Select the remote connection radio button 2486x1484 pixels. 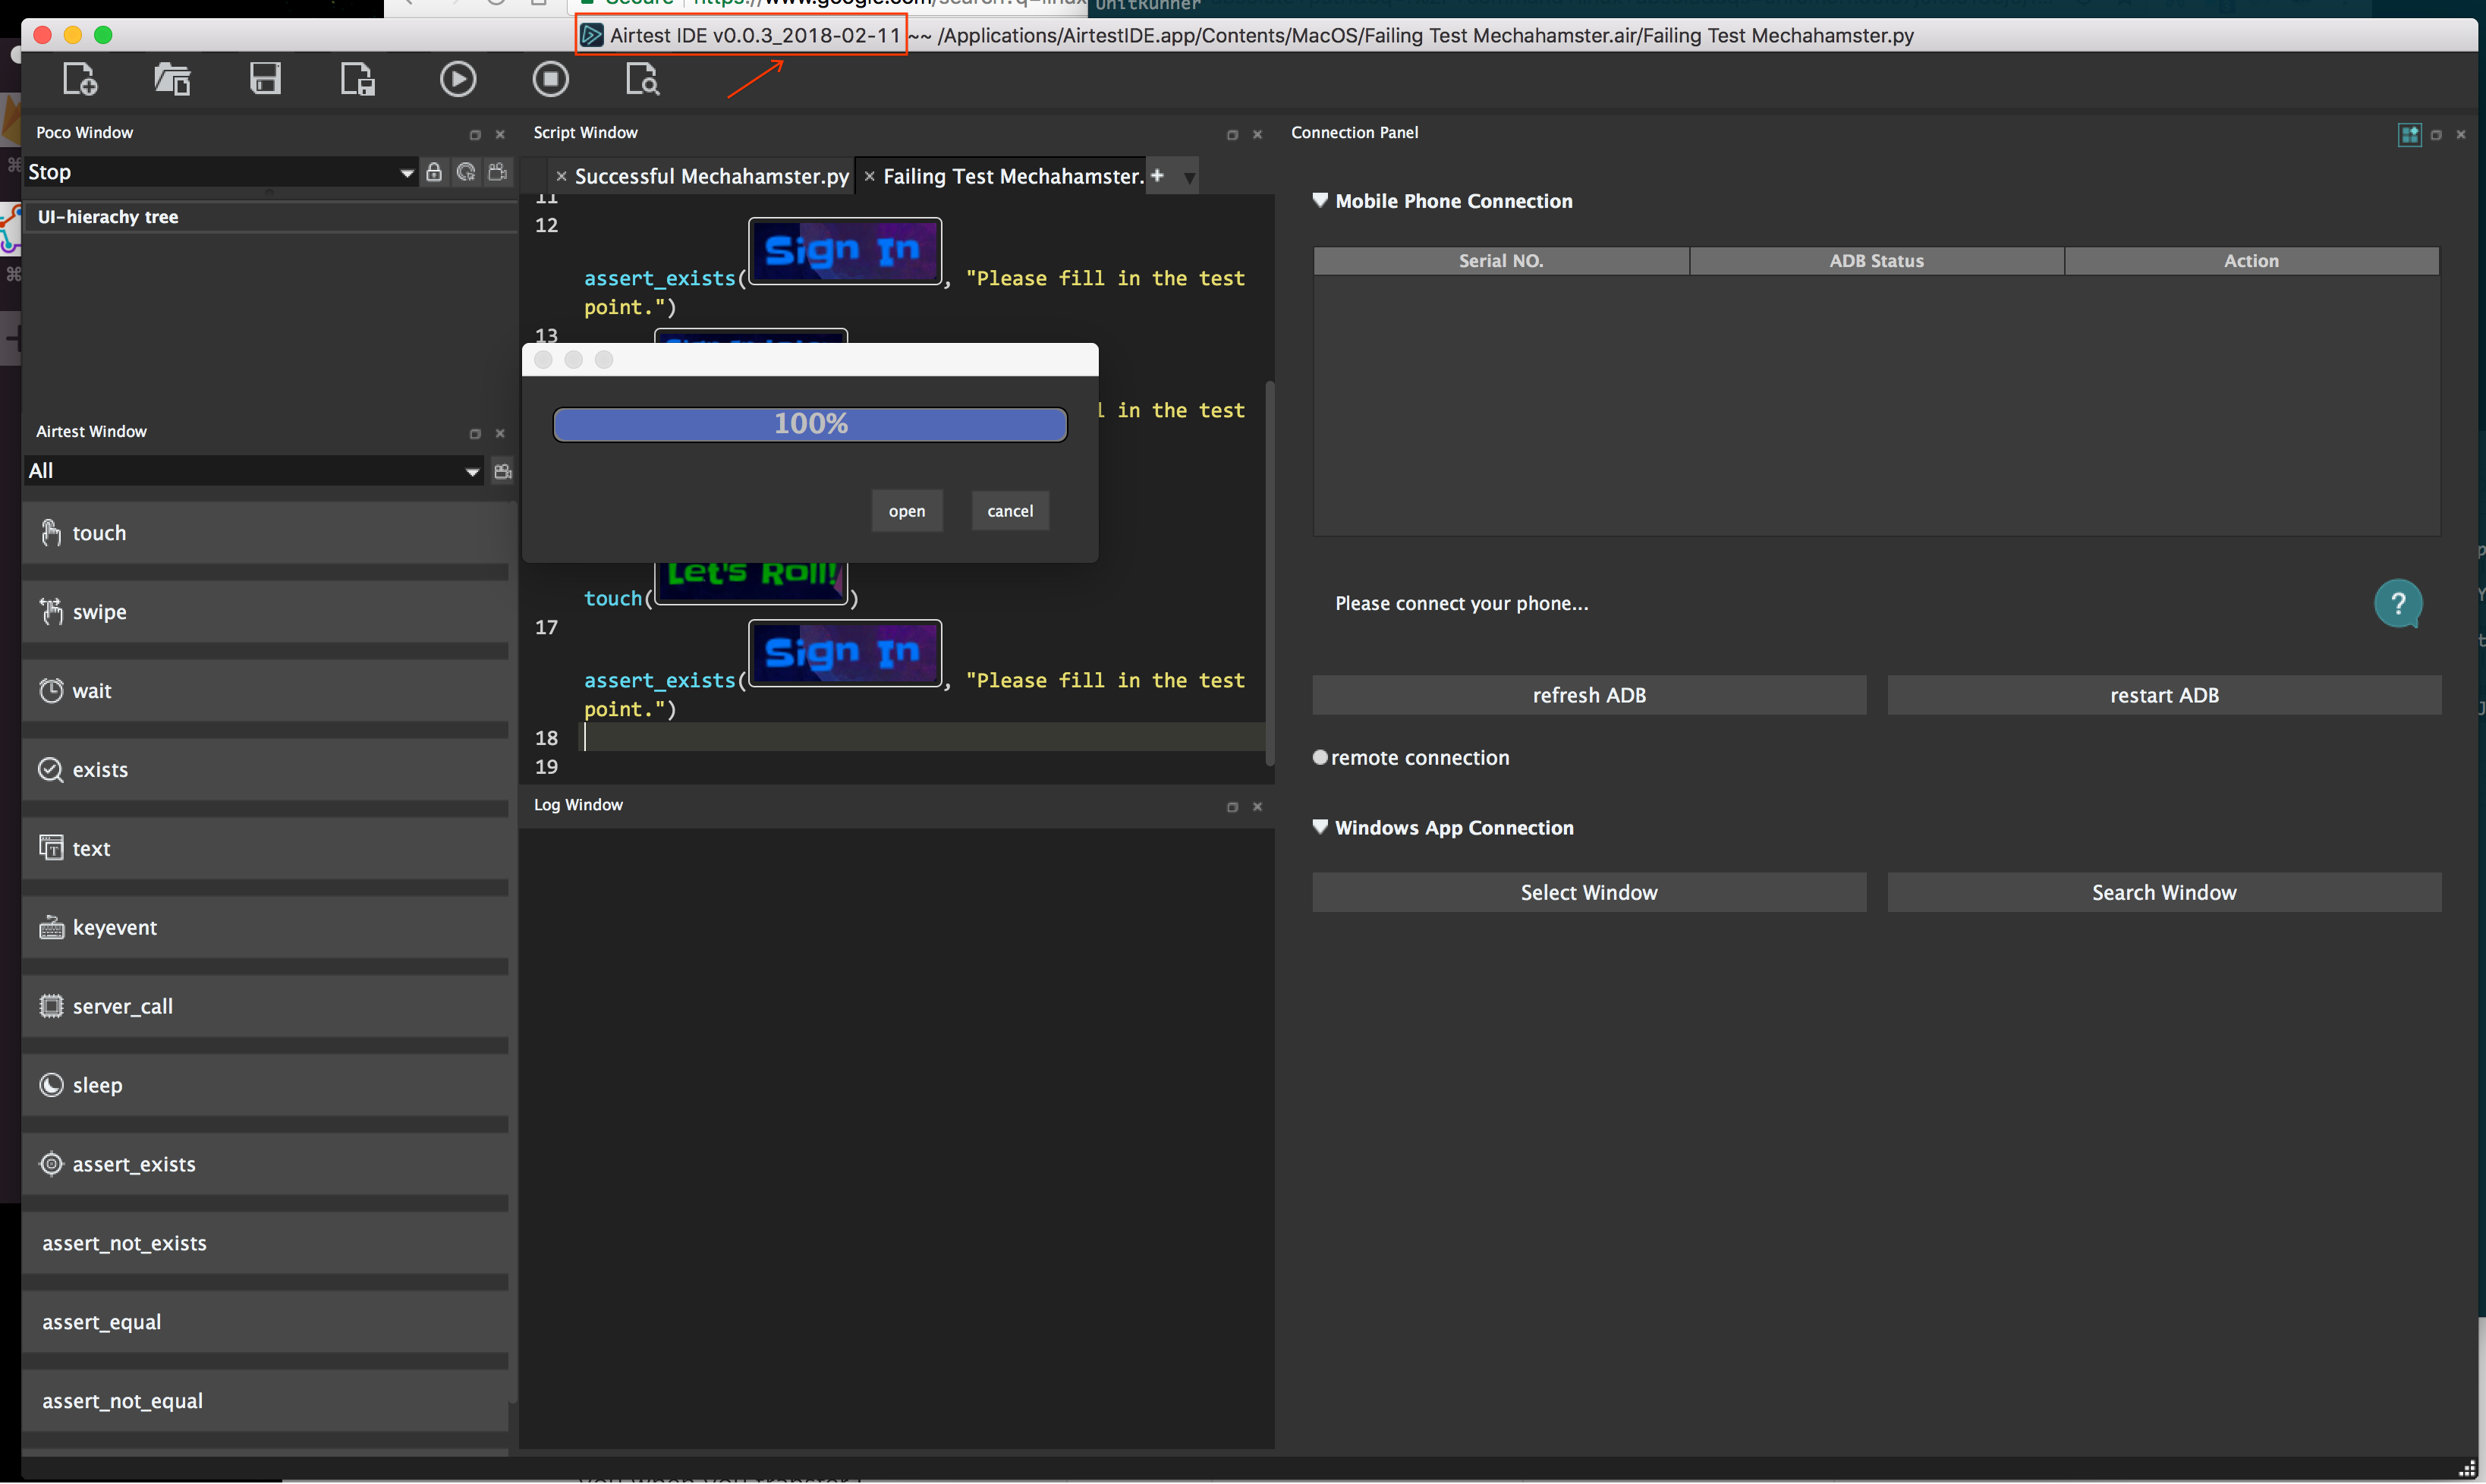click(1320, 757)
